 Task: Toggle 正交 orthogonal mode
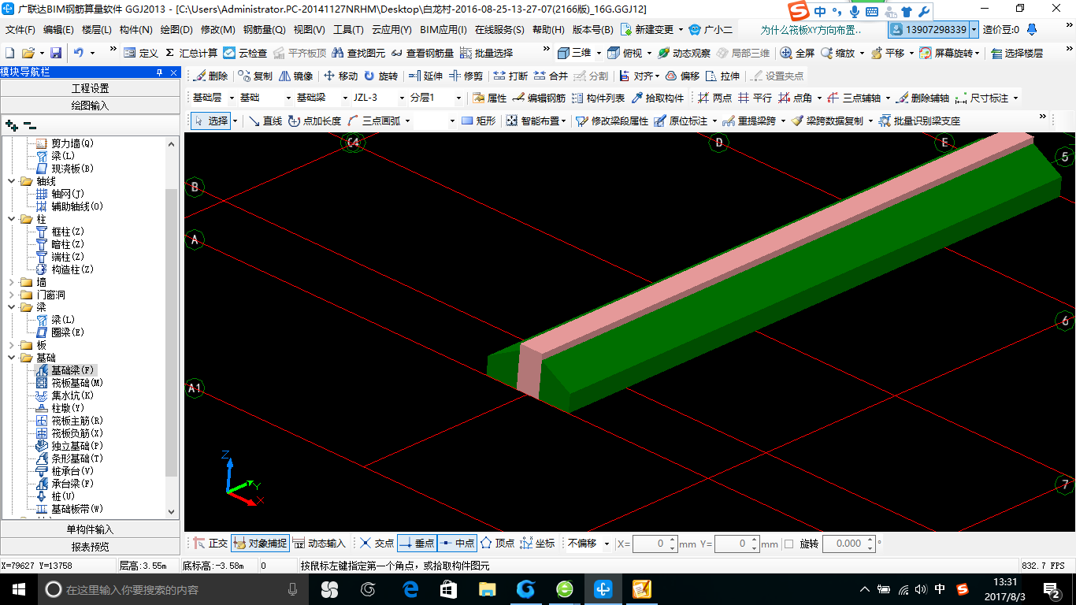[210, 544]
